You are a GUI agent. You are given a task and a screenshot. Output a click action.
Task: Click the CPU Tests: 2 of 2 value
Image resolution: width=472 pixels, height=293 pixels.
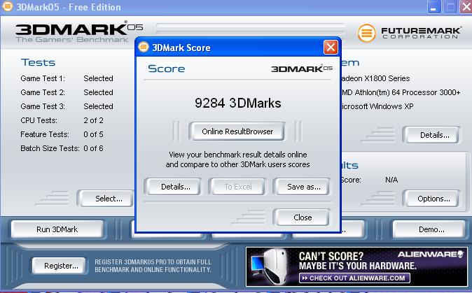pyautogui.click(x=93, y=120)
